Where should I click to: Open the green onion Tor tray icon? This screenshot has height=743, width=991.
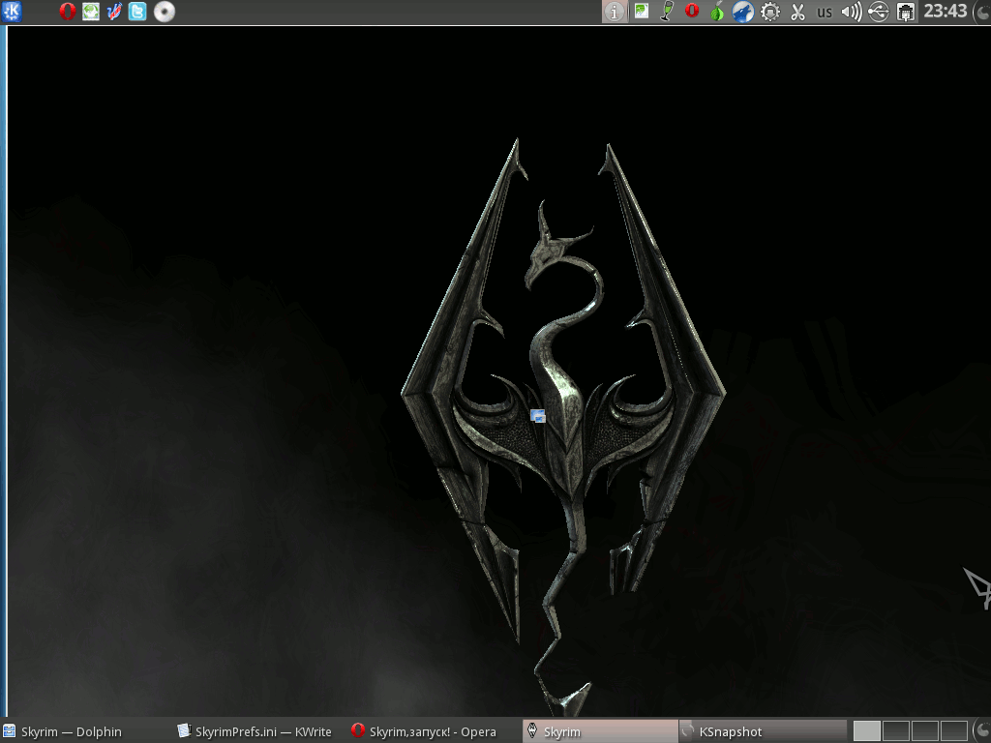pos(717,12)
